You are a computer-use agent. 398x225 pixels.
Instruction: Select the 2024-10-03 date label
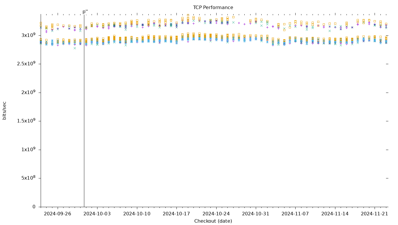97,214
